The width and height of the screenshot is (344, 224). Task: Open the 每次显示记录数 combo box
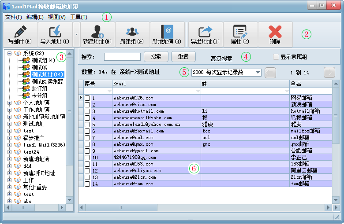click(226, 72)
